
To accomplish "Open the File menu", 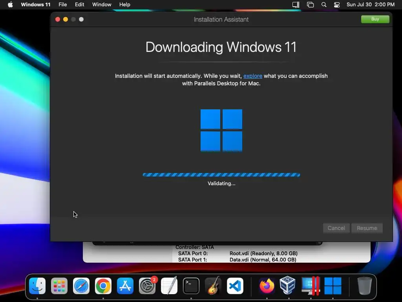I will 62,5.
